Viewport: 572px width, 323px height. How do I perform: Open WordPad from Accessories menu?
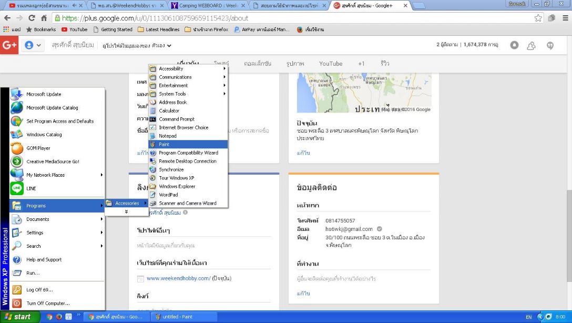tap(168, 195)
